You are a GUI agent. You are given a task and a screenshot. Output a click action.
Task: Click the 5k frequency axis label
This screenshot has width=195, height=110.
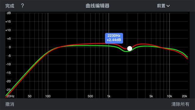151,96
